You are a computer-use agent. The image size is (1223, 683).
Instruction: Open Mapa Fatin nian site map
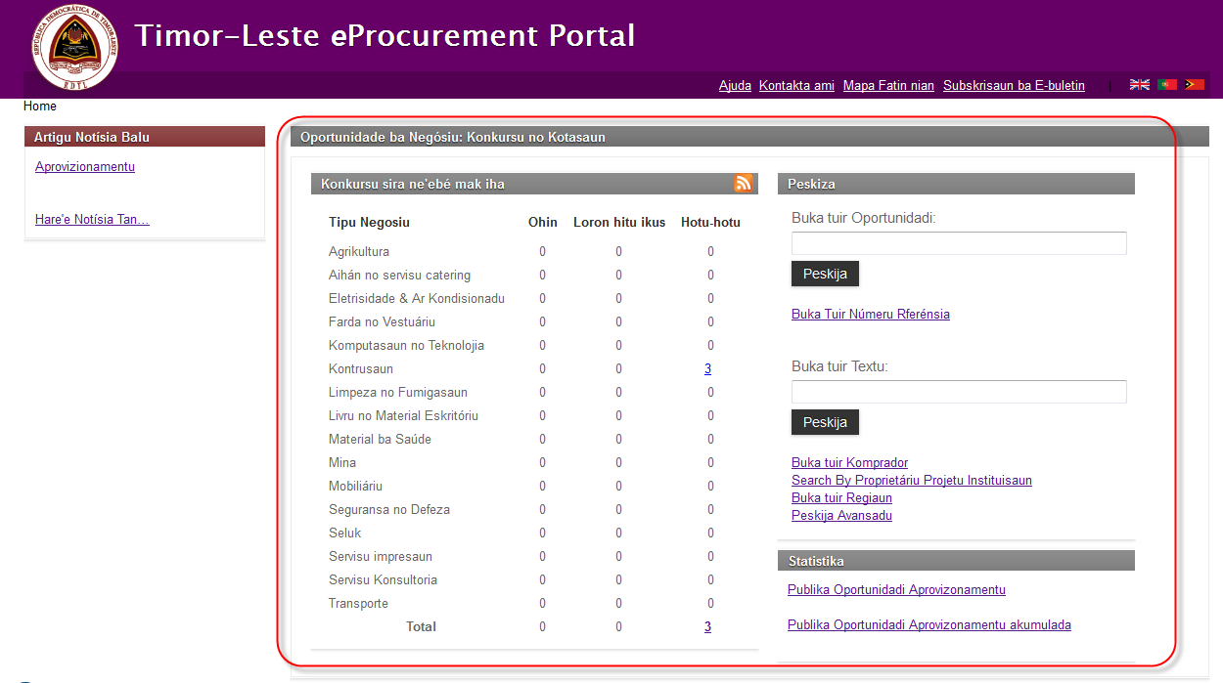tap(888, 86)
